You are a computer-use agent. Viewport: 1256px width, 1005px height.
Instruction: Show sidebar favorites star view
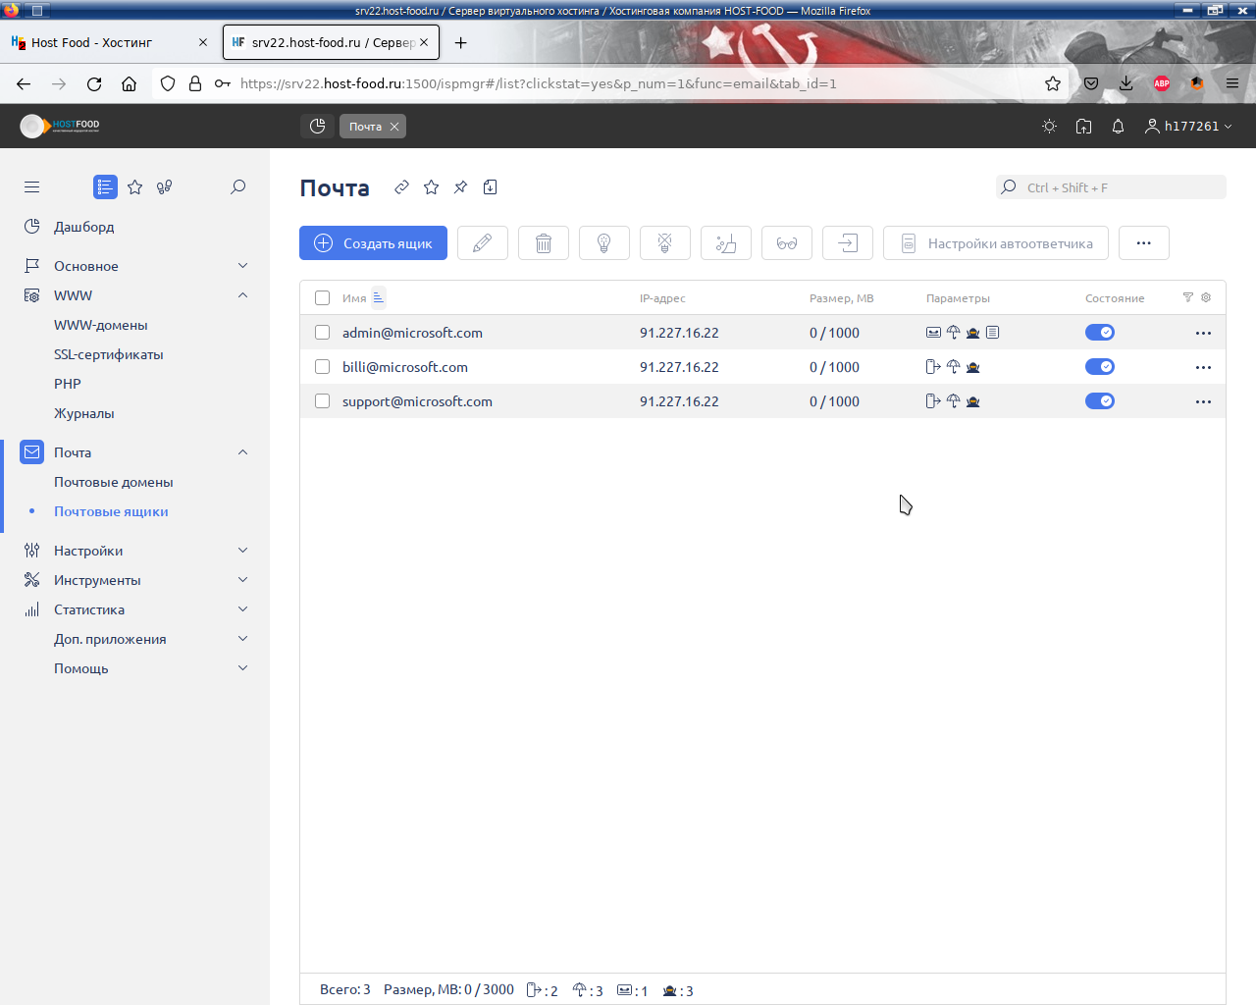pos(135,186)
